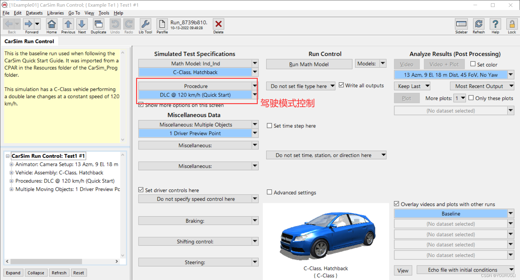Screen dimensions: 520x280
Task: Click the Redo icon
Action: click(129, 24)
